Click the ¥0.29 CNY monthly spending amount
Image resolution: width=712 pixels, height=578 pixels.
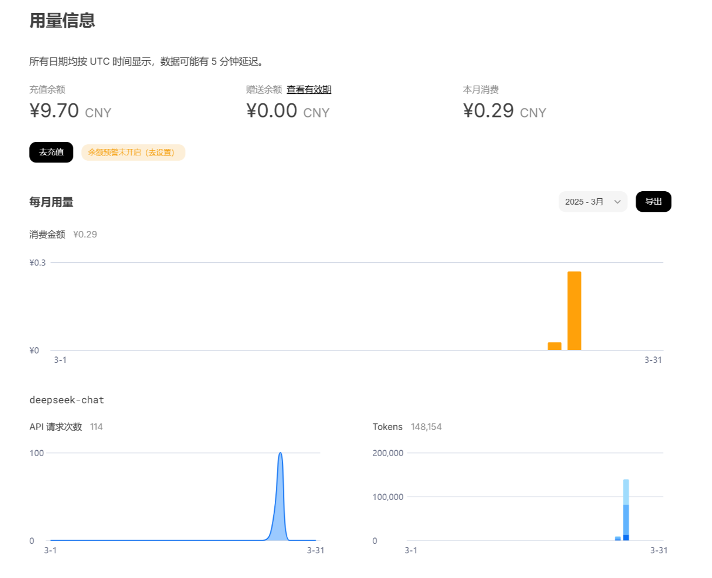pyautogui.click(x=504, y=111)
